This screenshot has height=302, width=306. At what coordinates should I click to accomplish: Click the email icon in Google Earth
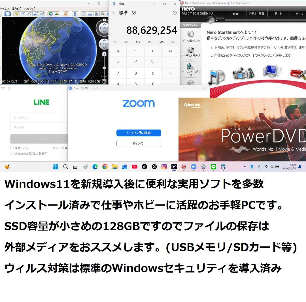(84, 14)
